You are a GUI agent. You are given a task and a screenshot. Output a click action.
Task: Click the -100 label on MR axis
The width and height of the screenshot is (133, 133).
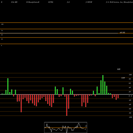tap(130, 117)
